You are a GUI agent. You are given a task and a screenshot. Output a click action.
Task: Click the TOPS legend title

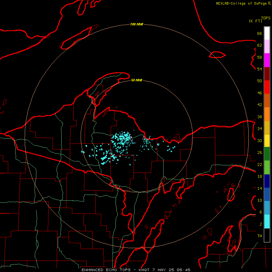[266, 18]
